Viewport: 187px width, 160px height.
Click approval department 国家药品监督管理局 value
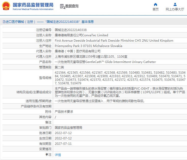point(68,127)
